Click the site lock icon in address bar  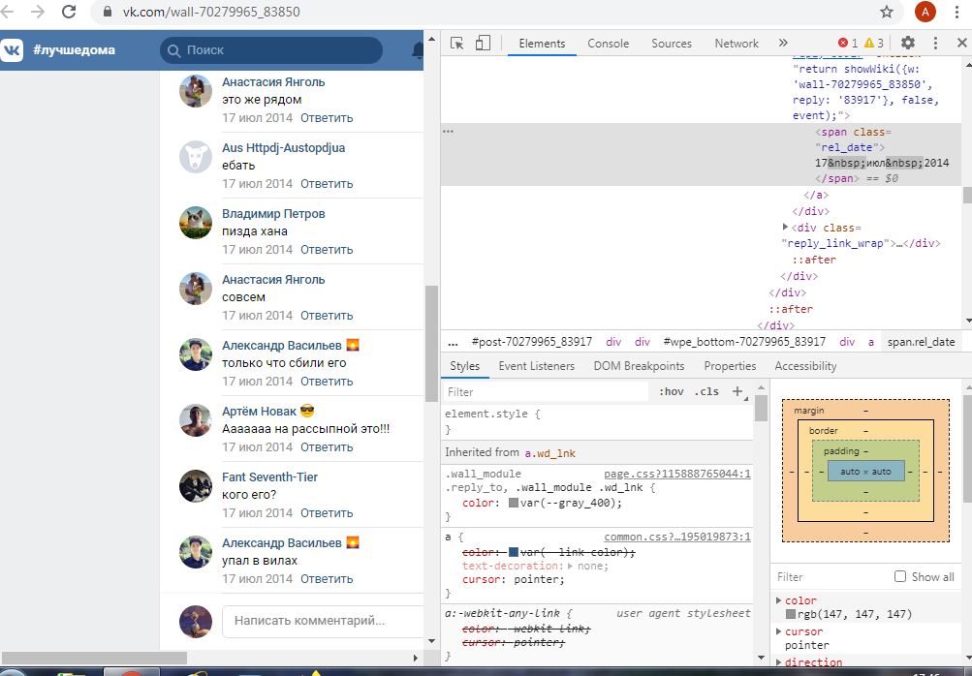[108, 12]
